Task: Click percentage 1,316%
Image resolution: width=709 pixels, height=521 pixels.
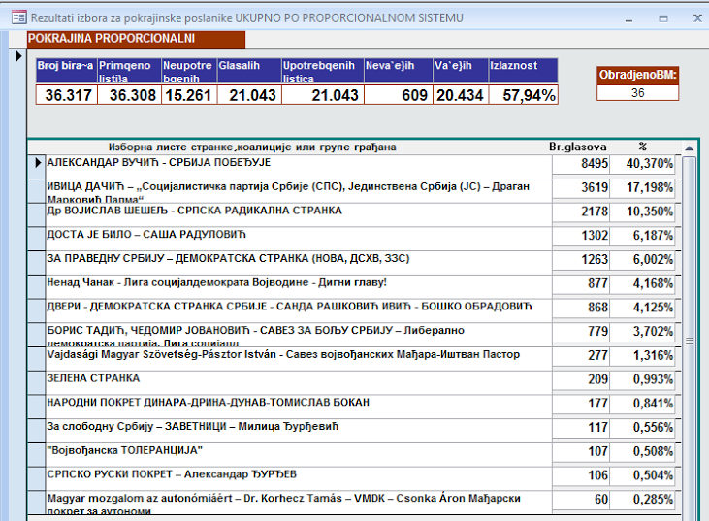Action: [642, 355]
